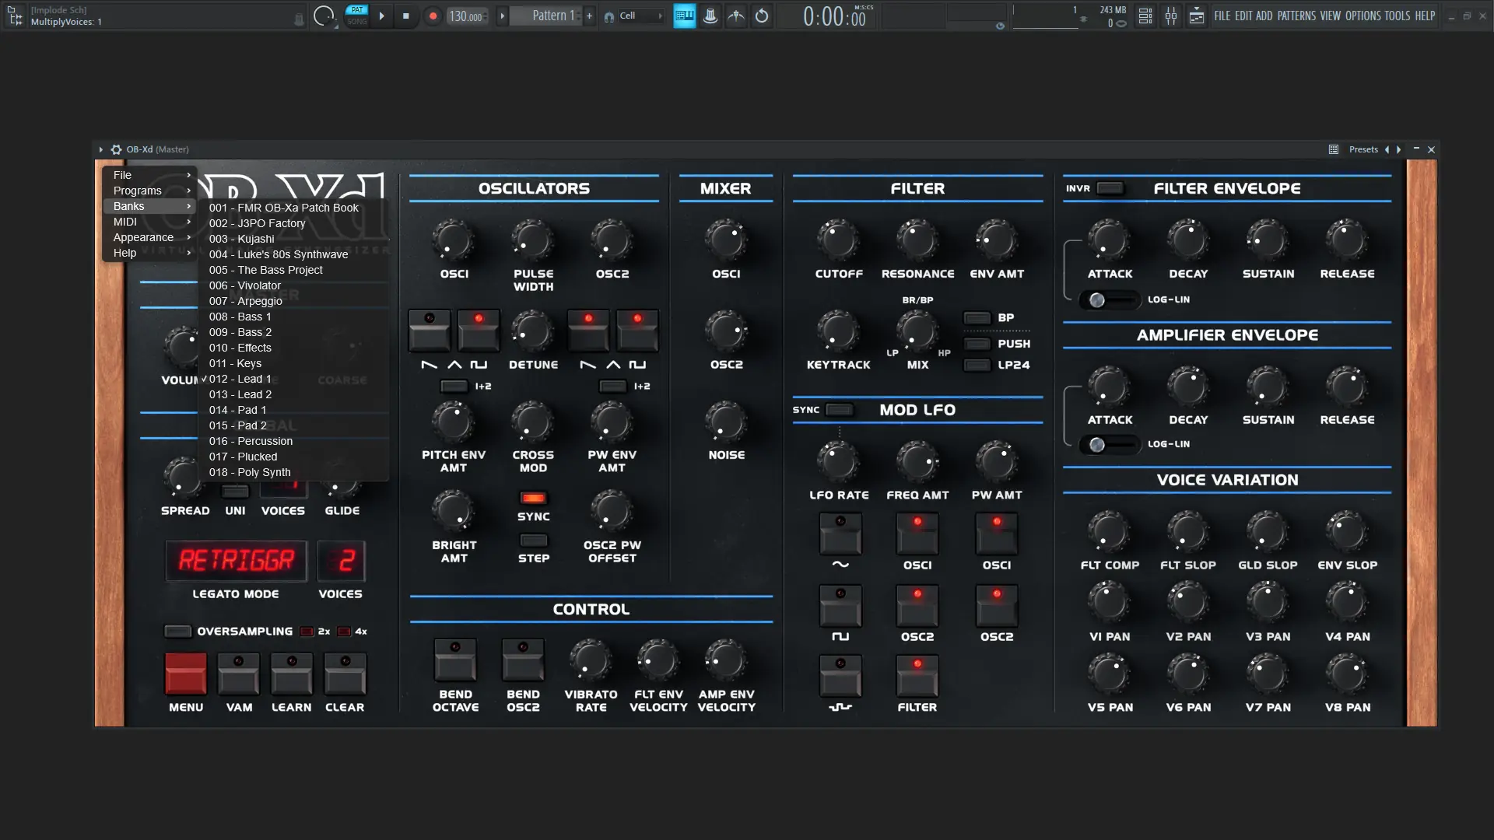
Task: Enable the OVERSAMPLING switch
Action: tap(177, 632)
